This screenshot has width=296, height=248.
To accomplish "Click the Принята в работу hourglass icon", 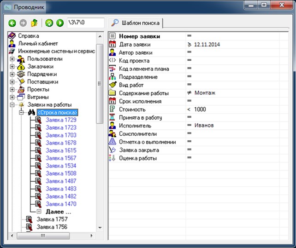I will pos(112,117).
